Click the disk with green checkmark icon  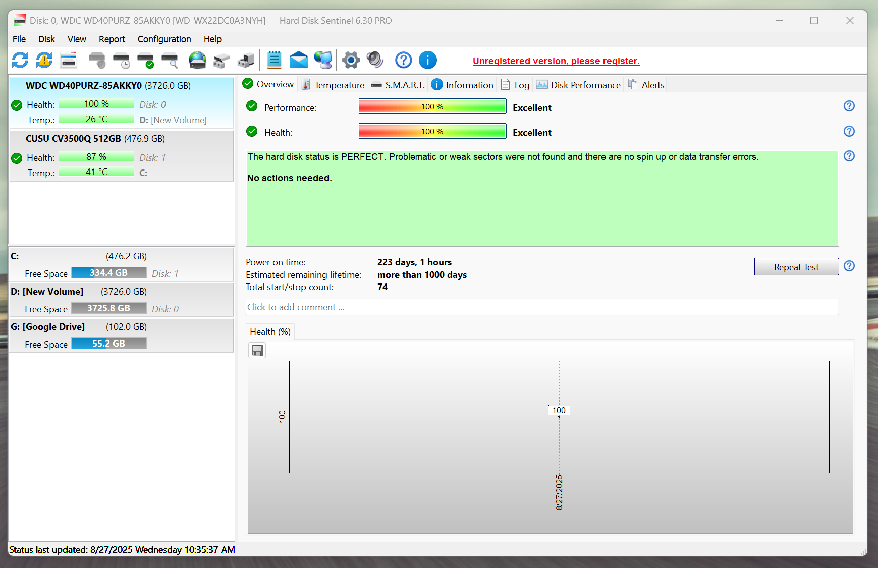(x=145, y=61)
